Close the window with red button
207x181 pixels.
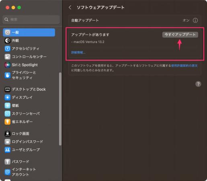pos(8,8)
